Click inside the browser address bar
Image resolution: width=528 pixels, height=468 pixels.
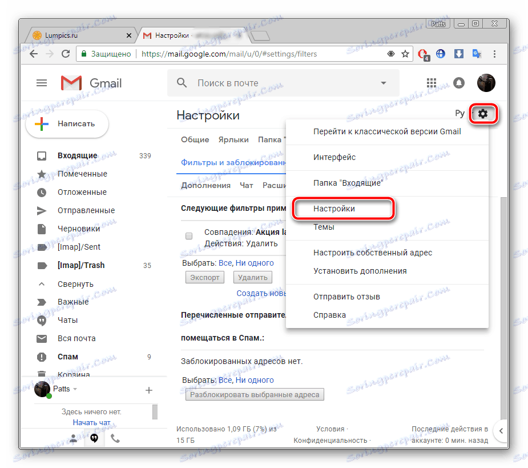click(x=228, y=53)
